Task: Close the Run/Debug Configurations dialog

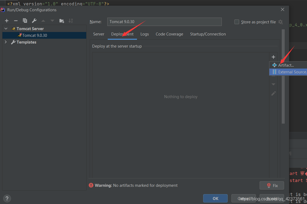Action: [x=283, y=9]
